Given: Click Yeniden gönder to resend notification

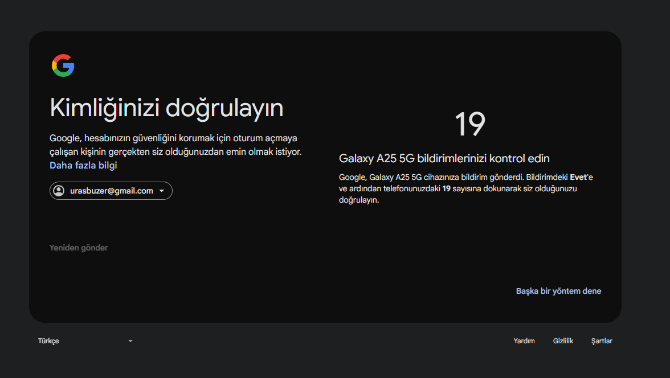Looking at the screenshot, I should coord(79,248).
